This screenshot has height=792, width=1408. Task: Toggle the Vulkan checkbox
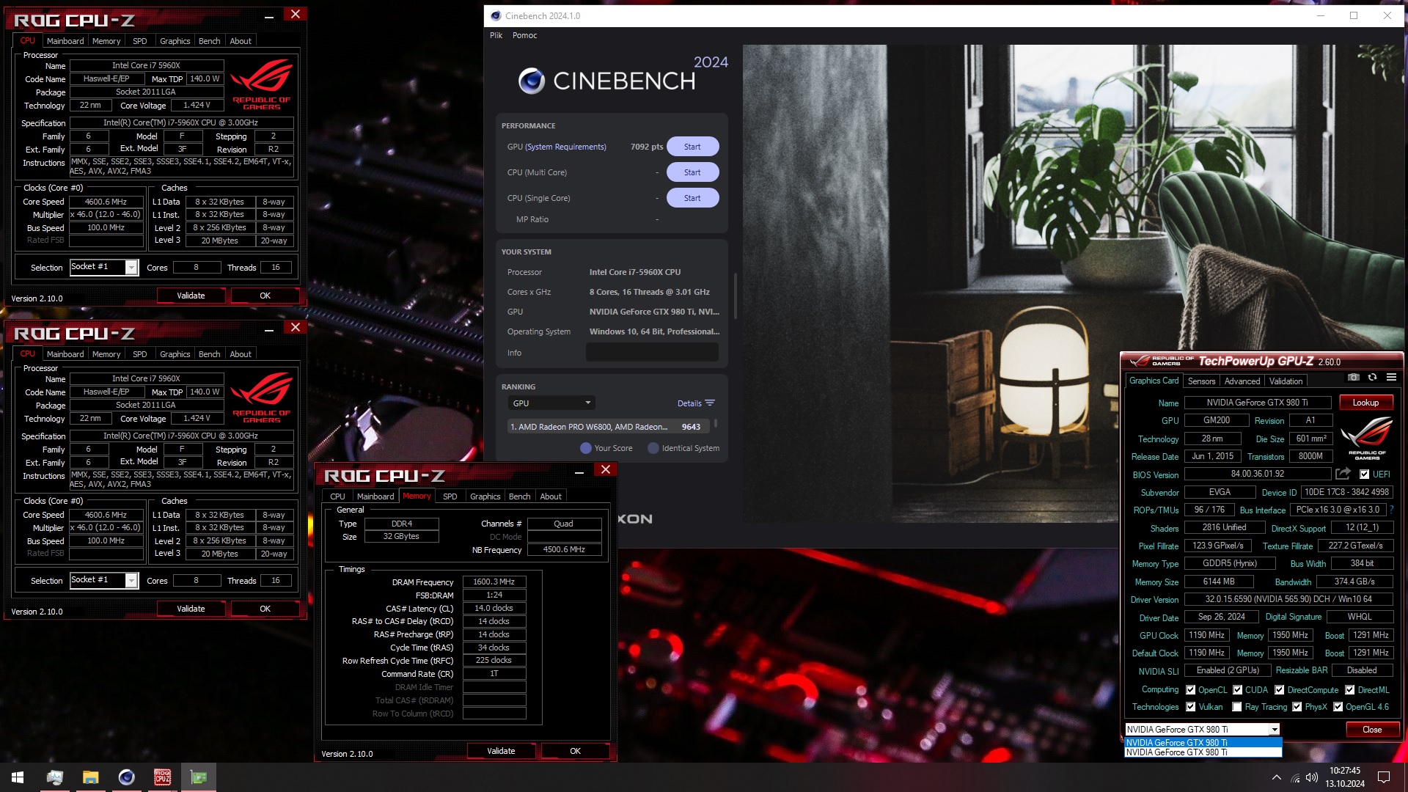pos(1190,707)
